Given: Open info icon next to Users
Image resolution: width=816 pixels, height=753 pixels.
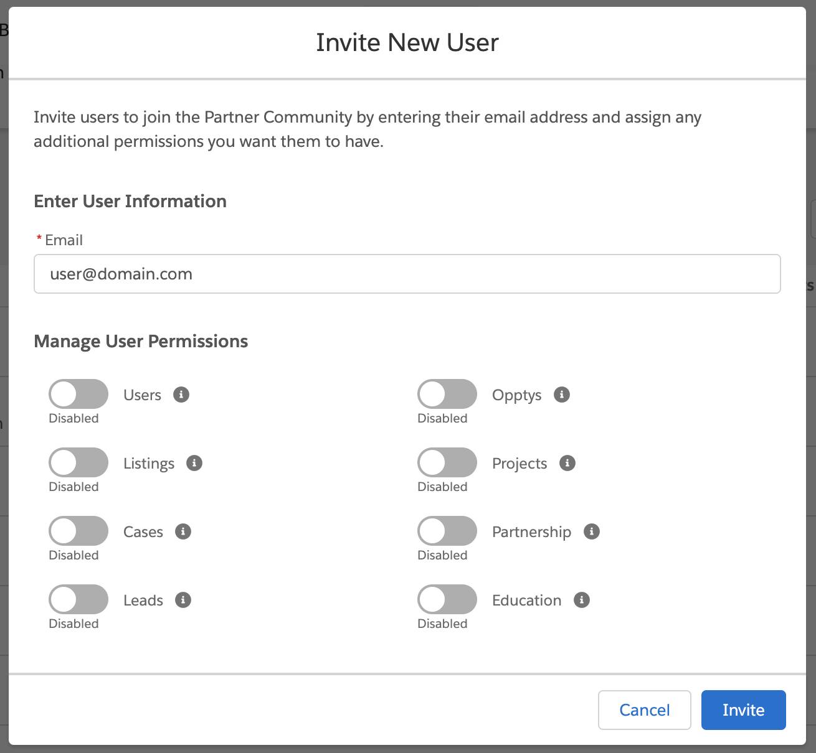Looking at the screenshot, I should (181, 395).
